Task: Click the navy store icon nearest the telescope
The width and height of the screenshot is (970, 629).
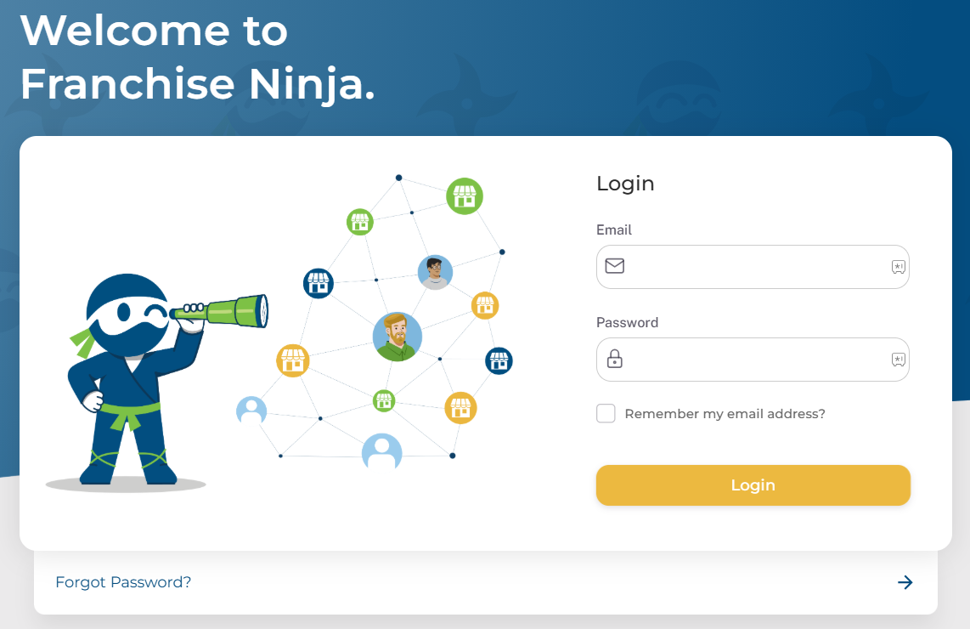Action: click(x=319, y=283)
